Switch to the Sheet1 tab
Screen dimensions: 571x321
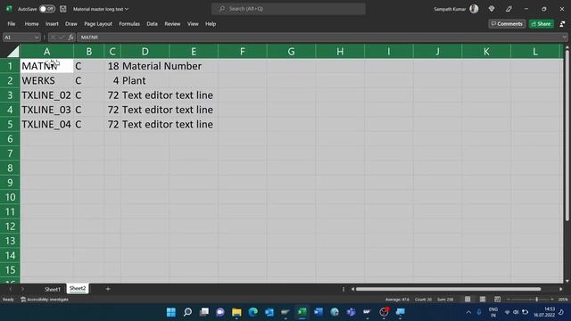coord(53,289)
